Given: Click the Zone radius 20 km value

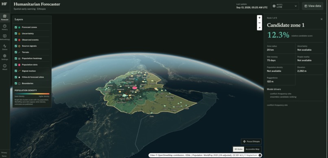Looking at the screenshot, I should [270, 50].
